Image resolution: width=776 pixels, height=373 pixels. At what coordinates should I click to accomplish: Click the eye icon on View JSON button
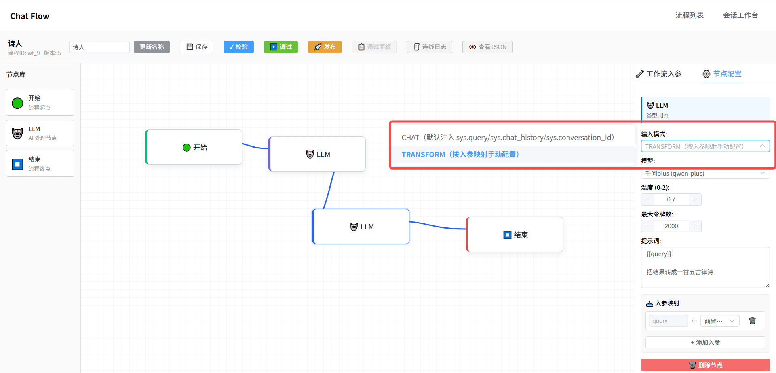click(x=472, y=47)
